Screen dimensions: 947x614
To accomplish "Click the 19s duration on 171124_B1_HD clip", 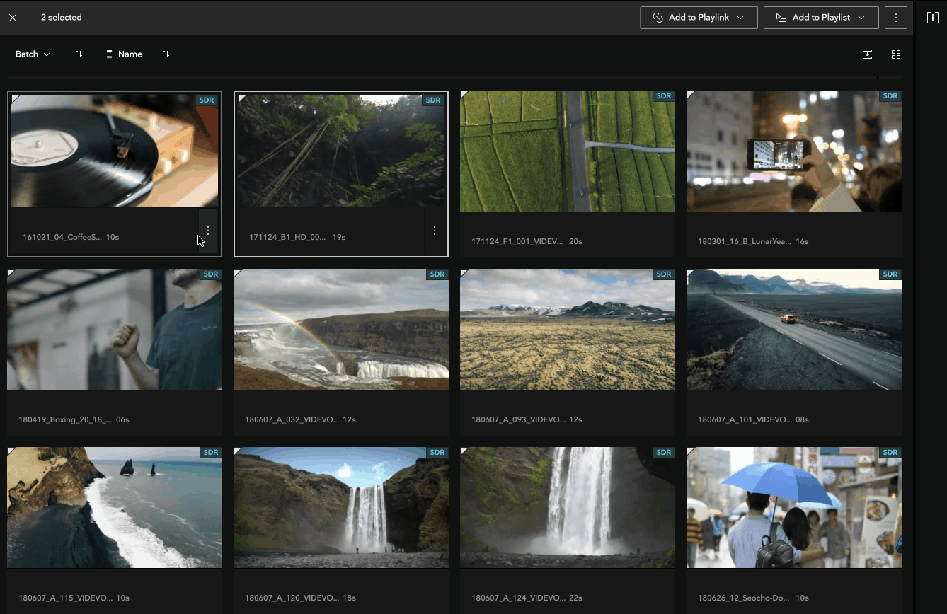I will 339,237.
